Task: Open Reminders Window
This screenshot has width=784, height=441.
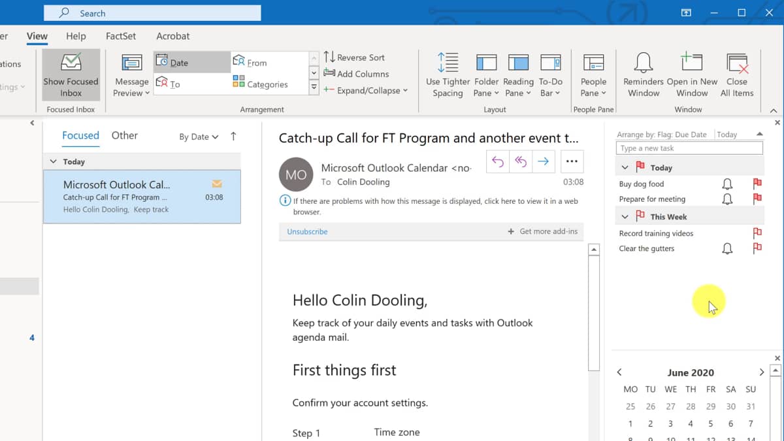Action: (x=644, y=74)
